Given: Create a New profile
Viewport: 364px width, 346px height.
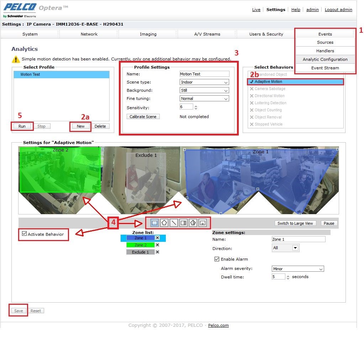Looking at the screenshot, I should (80, 126).
